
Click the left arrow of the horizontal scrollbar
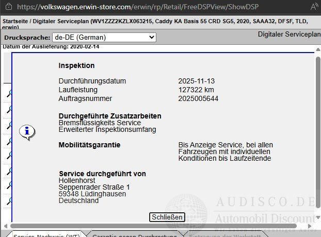click(4, 226)
